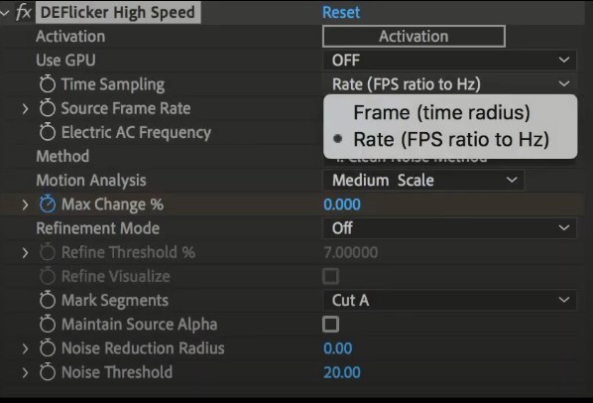Image resolution: width=593 pixels, height=403 pixels.
Task: Click the Noise Threshold stopwatch icon
Action: coord(48,372)
